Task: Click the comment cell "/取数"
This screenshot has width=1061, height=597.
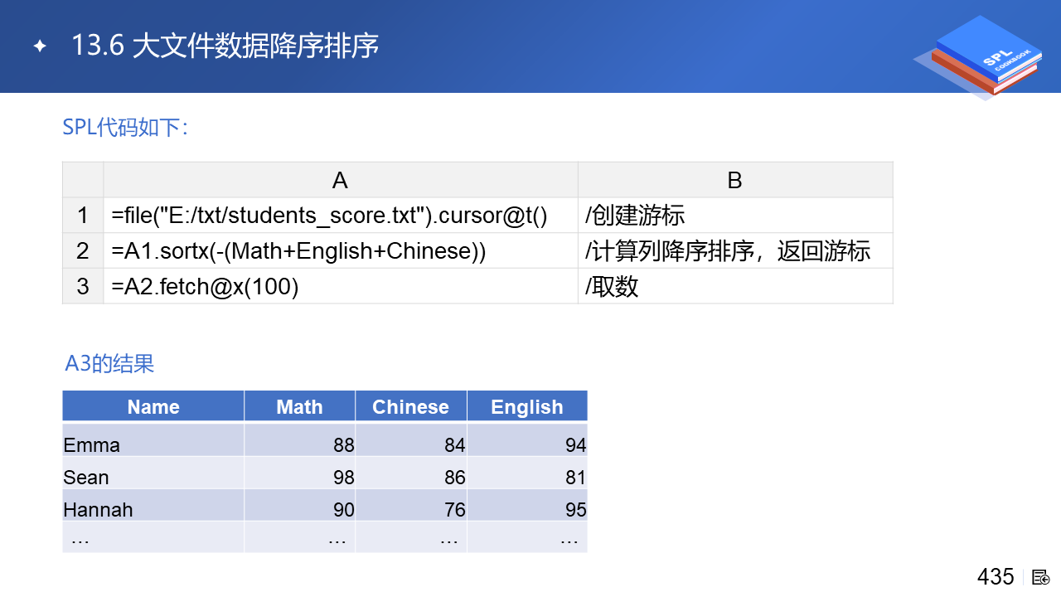Action: point(734,287)
